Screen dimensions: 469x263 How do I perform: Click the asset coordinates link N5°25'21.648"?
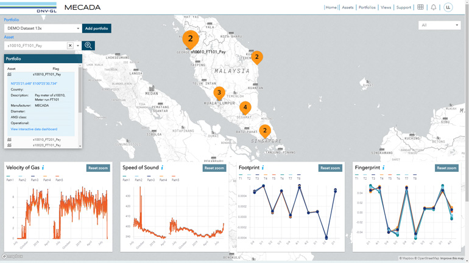[33, 83]
